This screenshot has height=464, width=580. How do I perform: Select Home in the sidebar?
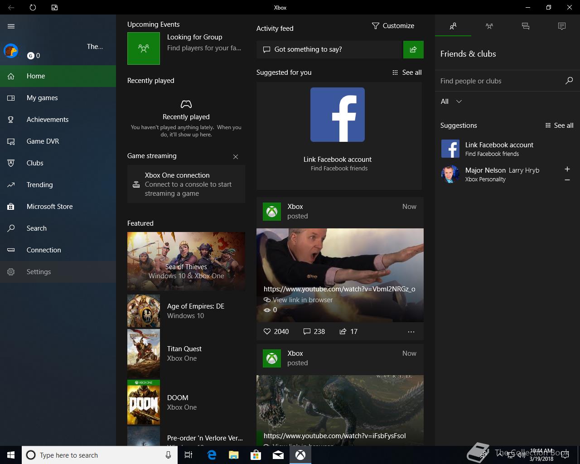coord(58,76)
